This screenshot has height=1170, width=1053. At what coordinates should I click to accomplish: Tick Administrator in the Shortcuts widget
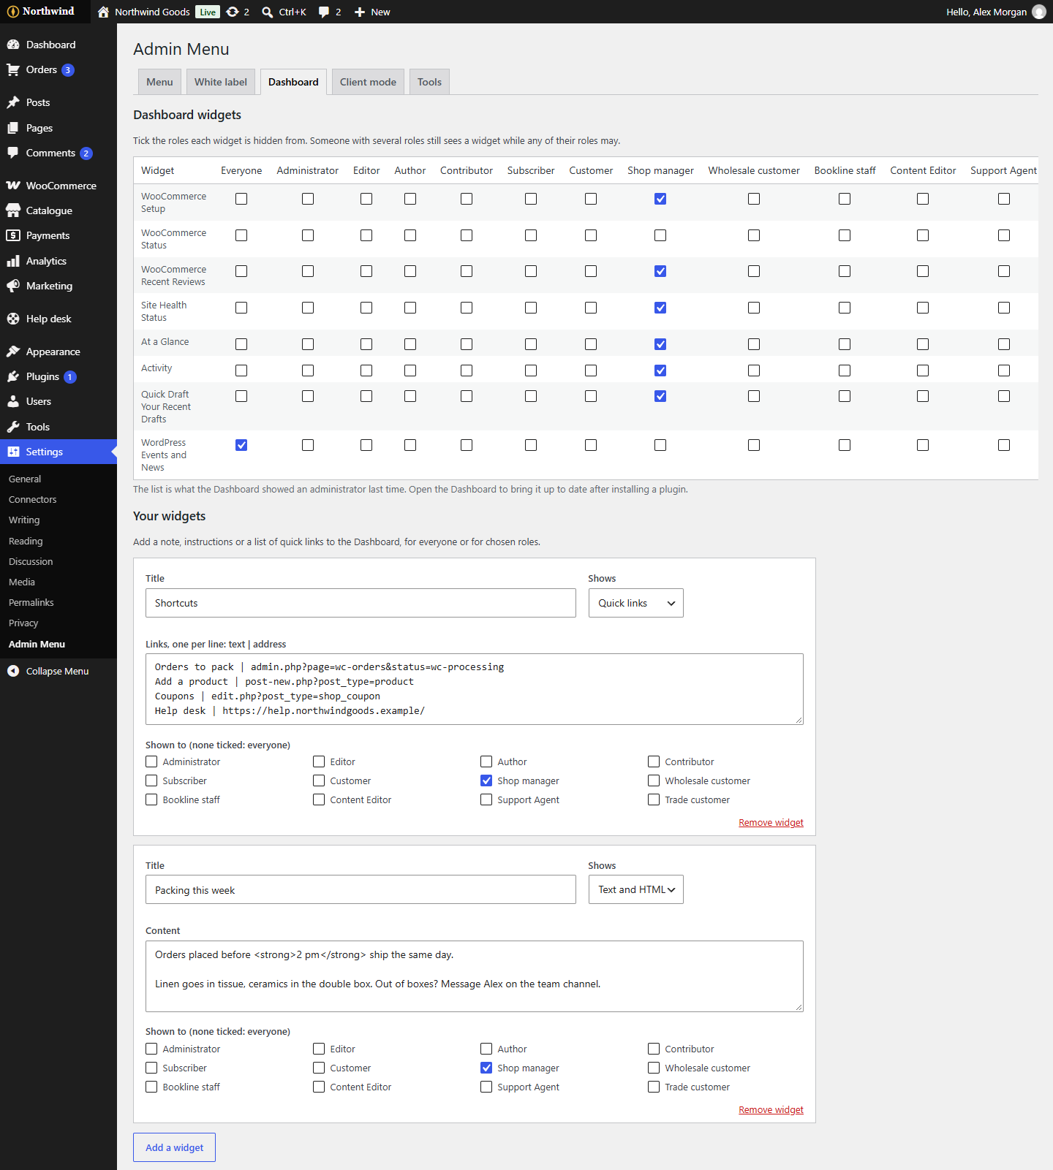pos(151,761)
